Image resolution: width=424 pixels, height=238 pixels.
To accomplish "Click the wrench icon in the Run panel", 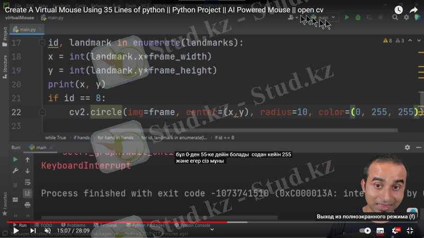I will pyautogui.click(x=15, y=171).
